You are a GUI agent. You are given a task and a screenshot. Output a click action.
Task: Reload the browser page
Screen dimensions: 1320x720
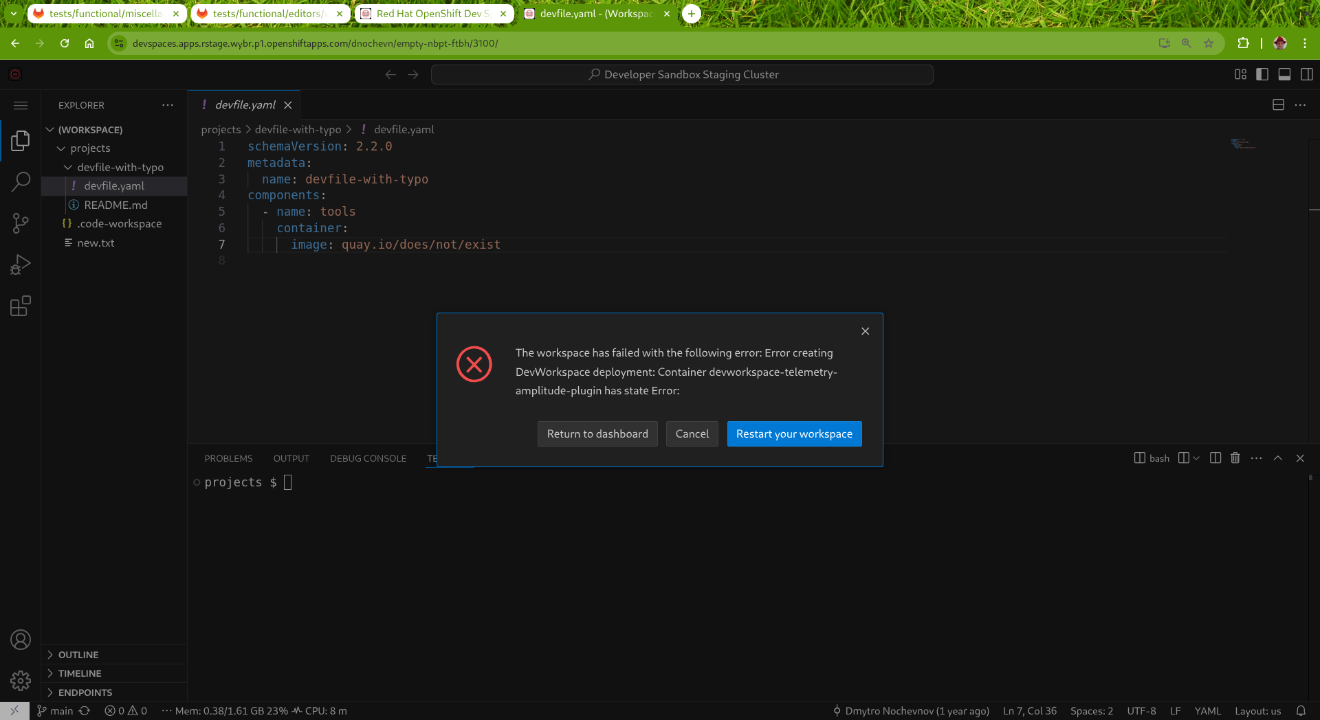point(65,43)
